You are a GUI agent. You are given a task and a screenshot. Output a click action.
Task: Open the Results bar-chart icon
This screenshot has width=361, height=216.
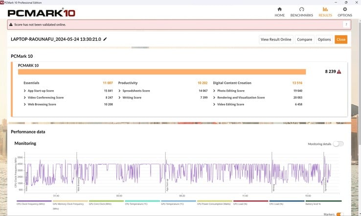pos(325,9)
